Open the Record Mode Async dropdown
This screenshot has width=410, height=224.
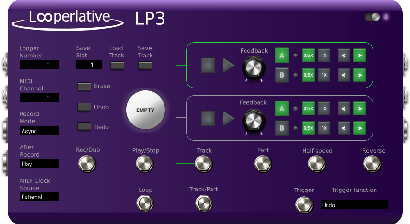[39, 131]
